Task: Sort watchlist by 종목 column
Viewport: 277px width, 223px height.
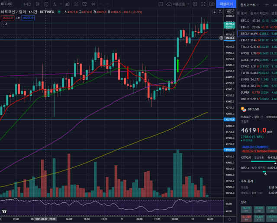Action: click(244, 13)
